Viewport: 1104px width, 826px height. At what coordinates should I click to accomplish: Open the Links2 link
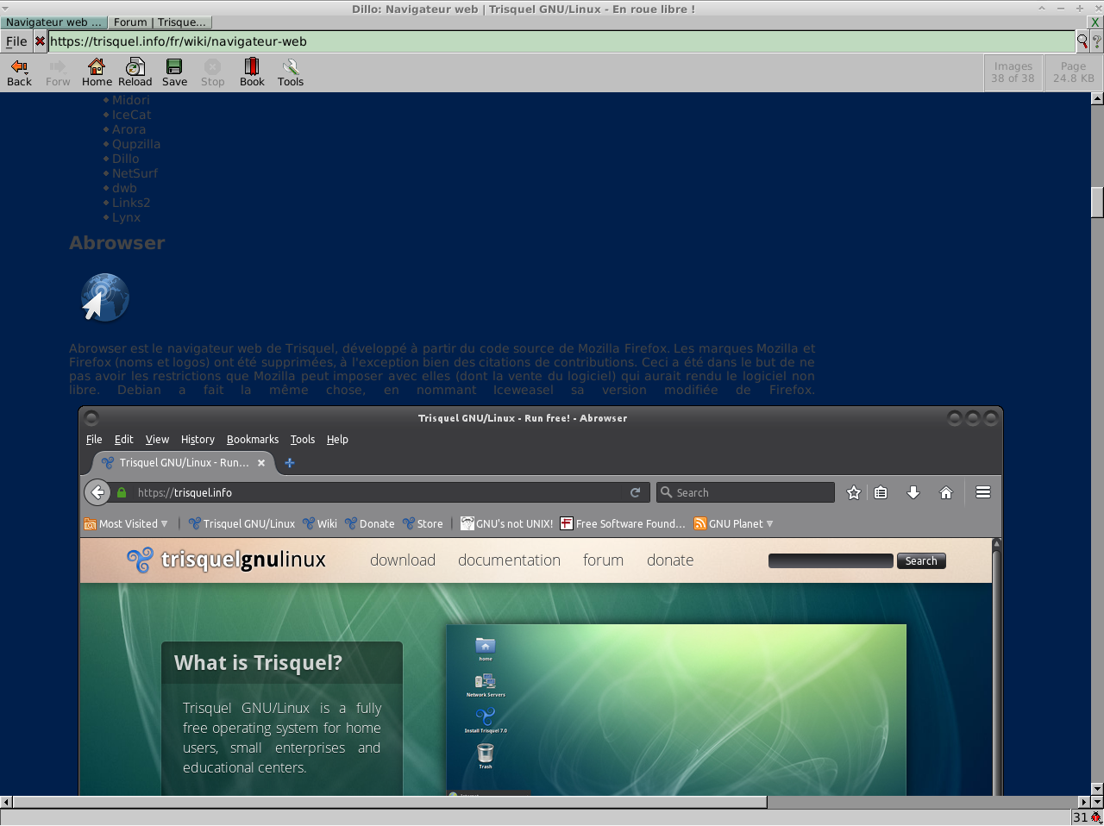131,203
